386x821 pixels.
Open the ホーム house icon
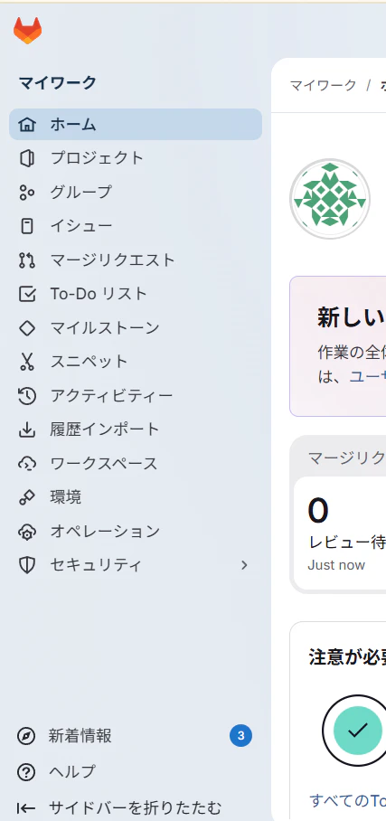pyautogui.click(x=27, y=125)
